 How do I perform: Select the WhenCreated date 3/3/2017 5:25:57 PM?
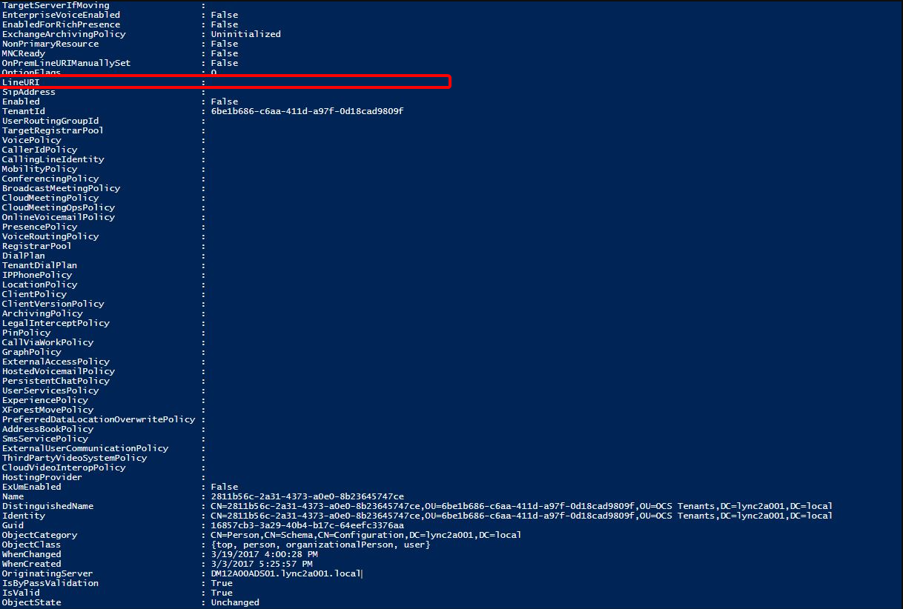coord(262,564)
